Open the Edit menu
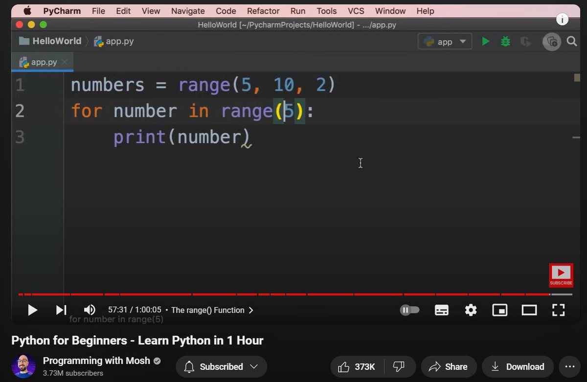 pyautogui.click(x=123, y=11)
